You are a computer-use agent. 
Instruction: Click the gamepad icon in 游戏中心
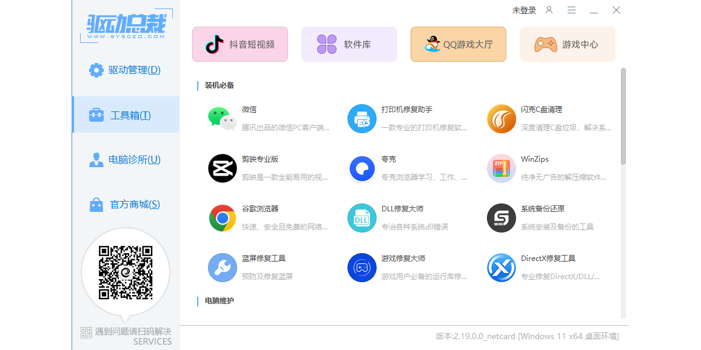[545, 44]
